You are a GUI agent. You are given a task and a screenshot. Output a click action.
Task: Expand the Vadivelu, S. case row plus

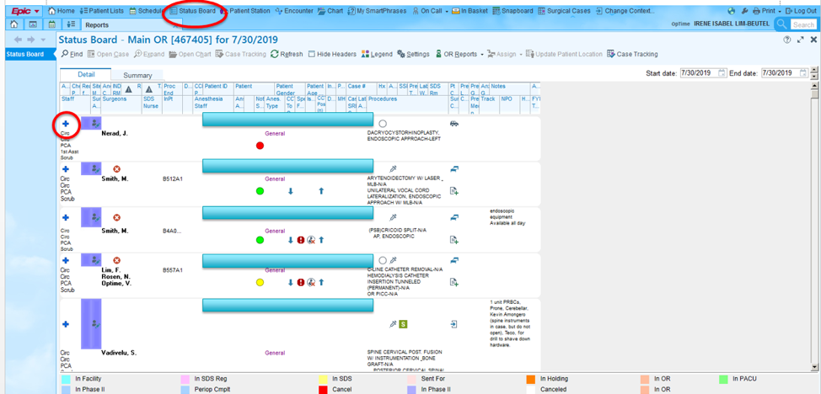point(66,324)
